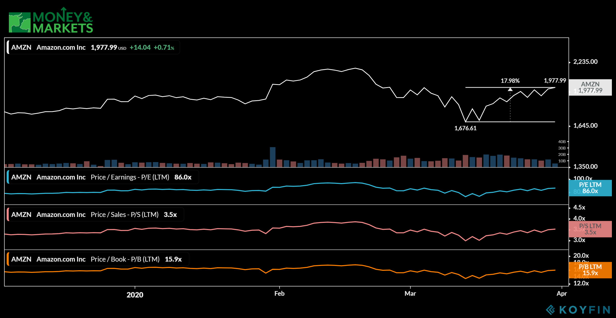Click the Mar label on time axis

410,294
